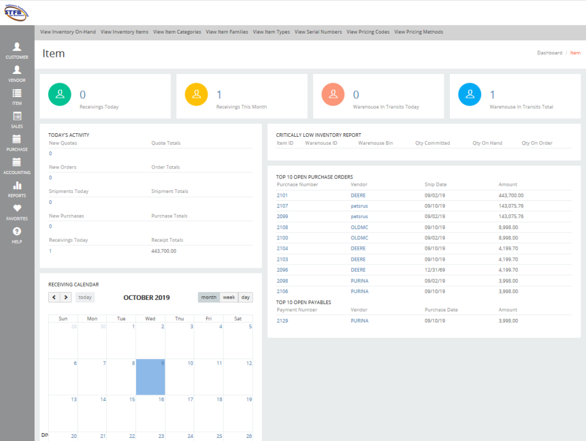586x441 pixels.
Task: Switch receiving calendar to week view
Action: [228, 297]
